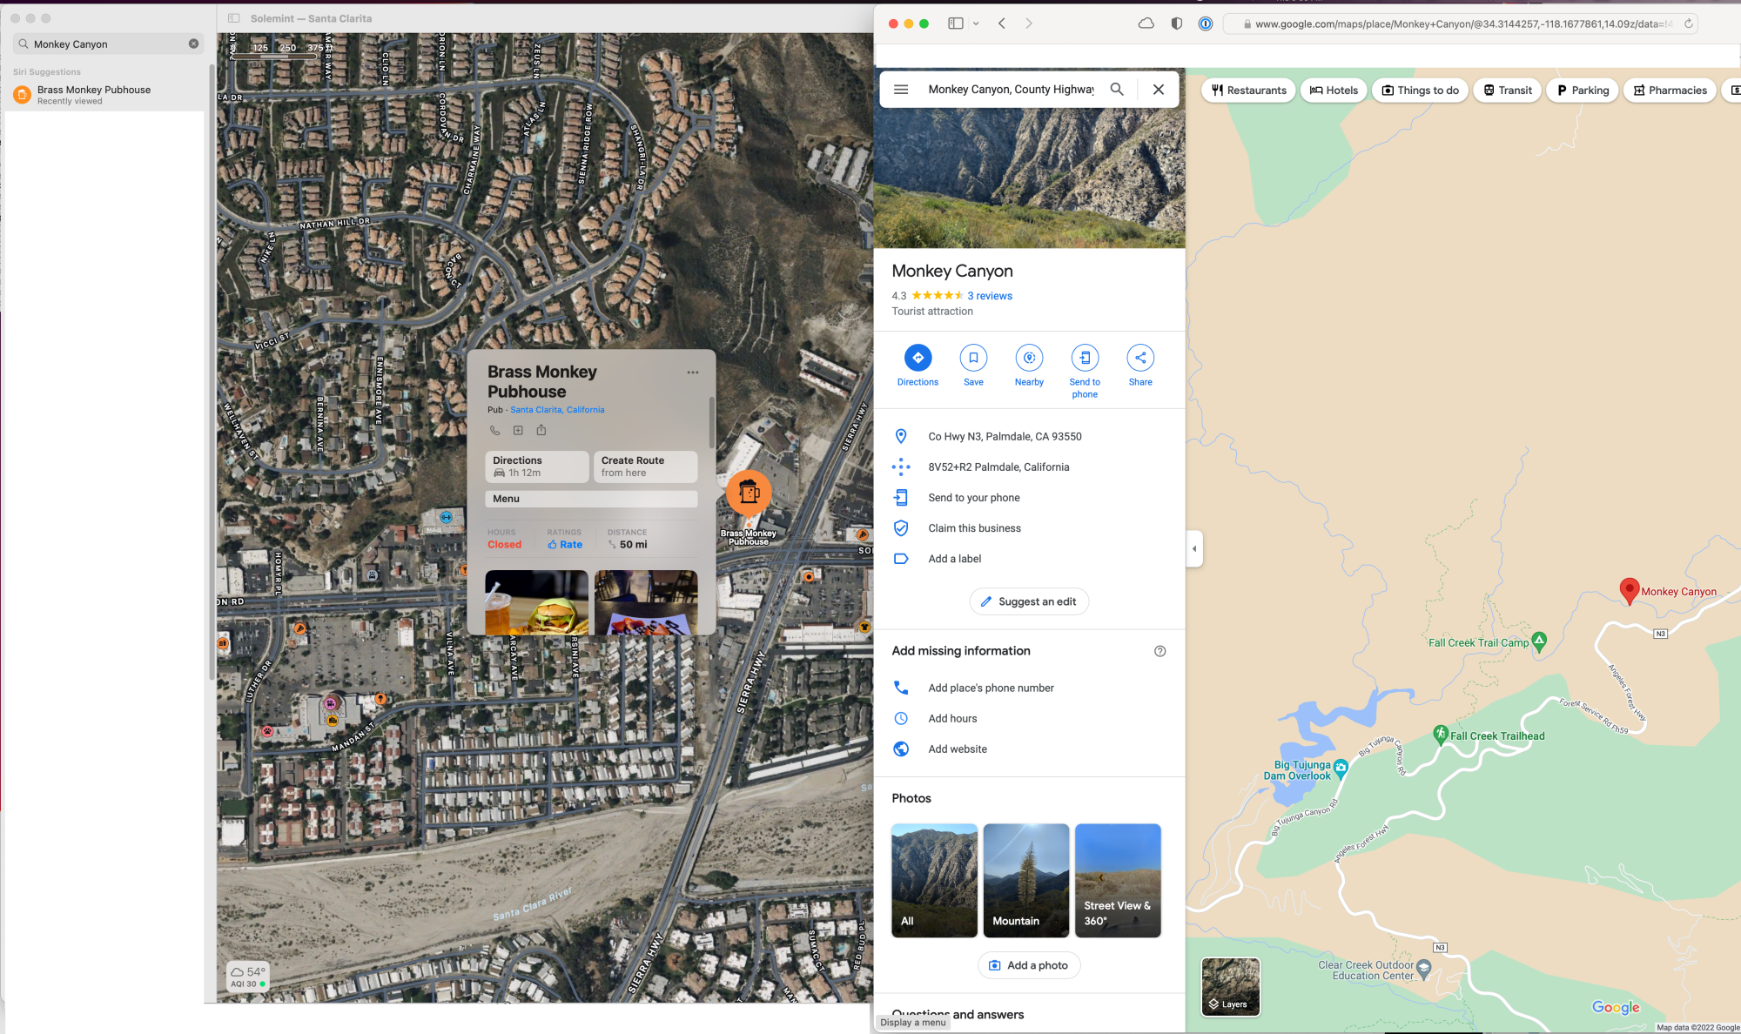
Task: Select Brass Monkey Pubhouse map pin
Action: pyautogui.click(x=749, y=493)
